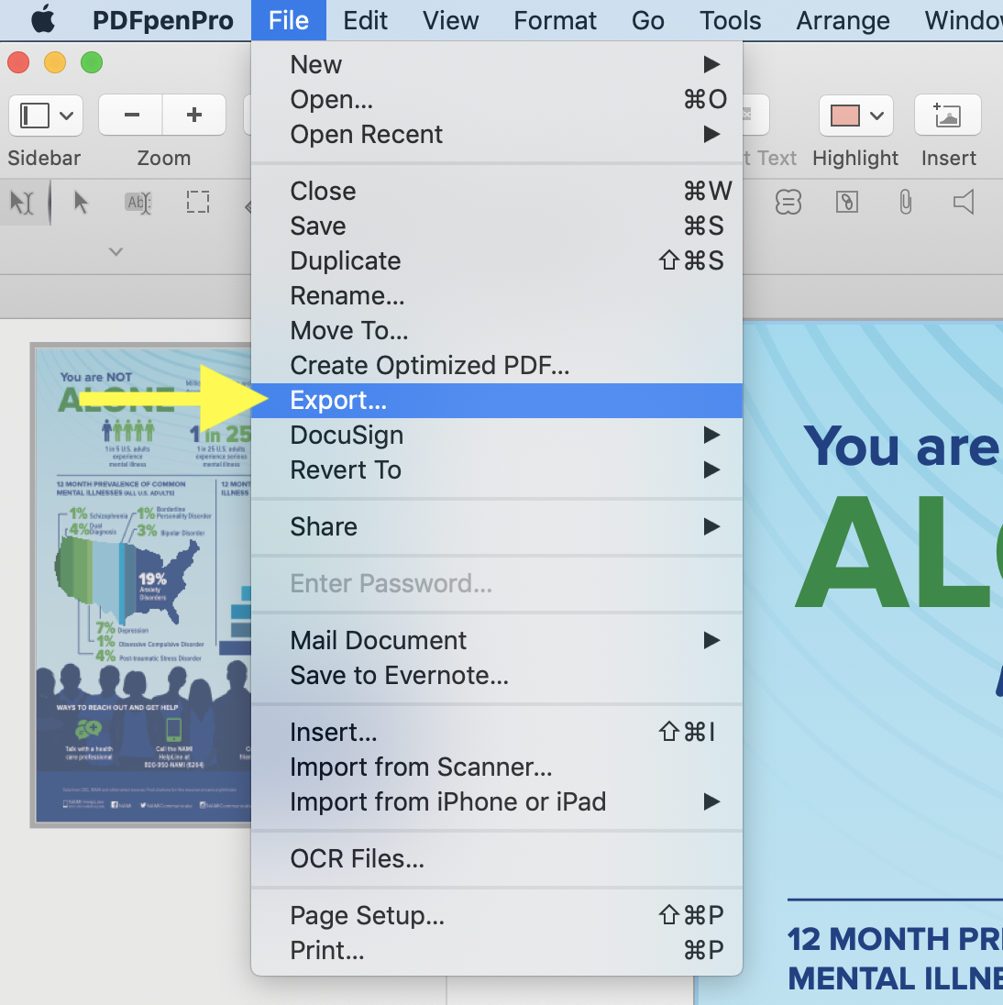The image size is (1003, 1005).
Task: Pick the Select Text tool (Ab icon)
Action: tap(138, 203)
